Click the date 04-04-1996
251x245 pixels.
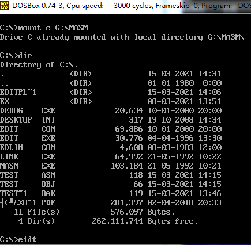(x=171, y=138)
